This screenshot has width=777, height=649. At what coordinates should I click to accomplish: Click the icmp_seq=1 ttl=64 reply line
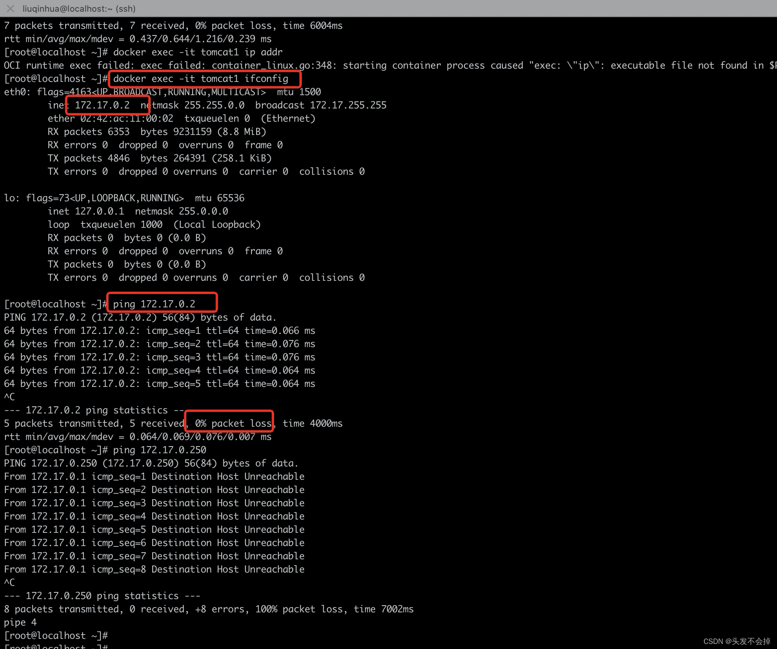coord(160,331)
